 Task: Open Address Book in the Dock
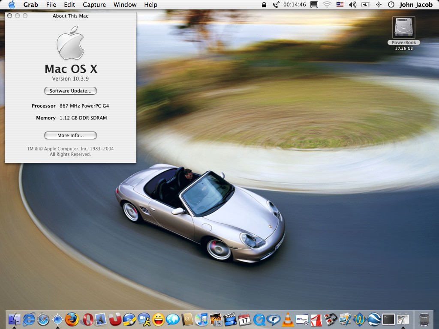(x=187, y=319)
